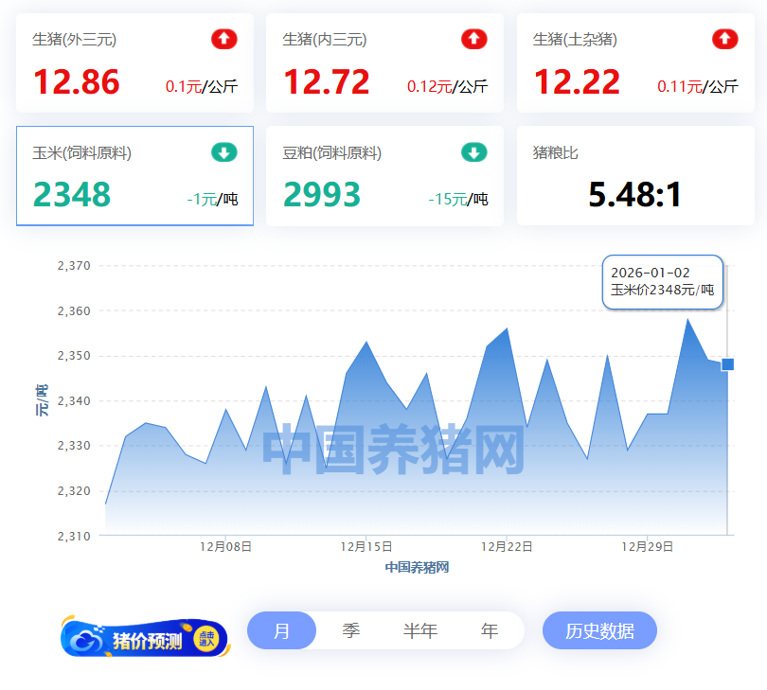The width and height of the screenshot is (767, 690).
Task: Click green down arrow on 豆粕 card
Action: coord(474,152)
